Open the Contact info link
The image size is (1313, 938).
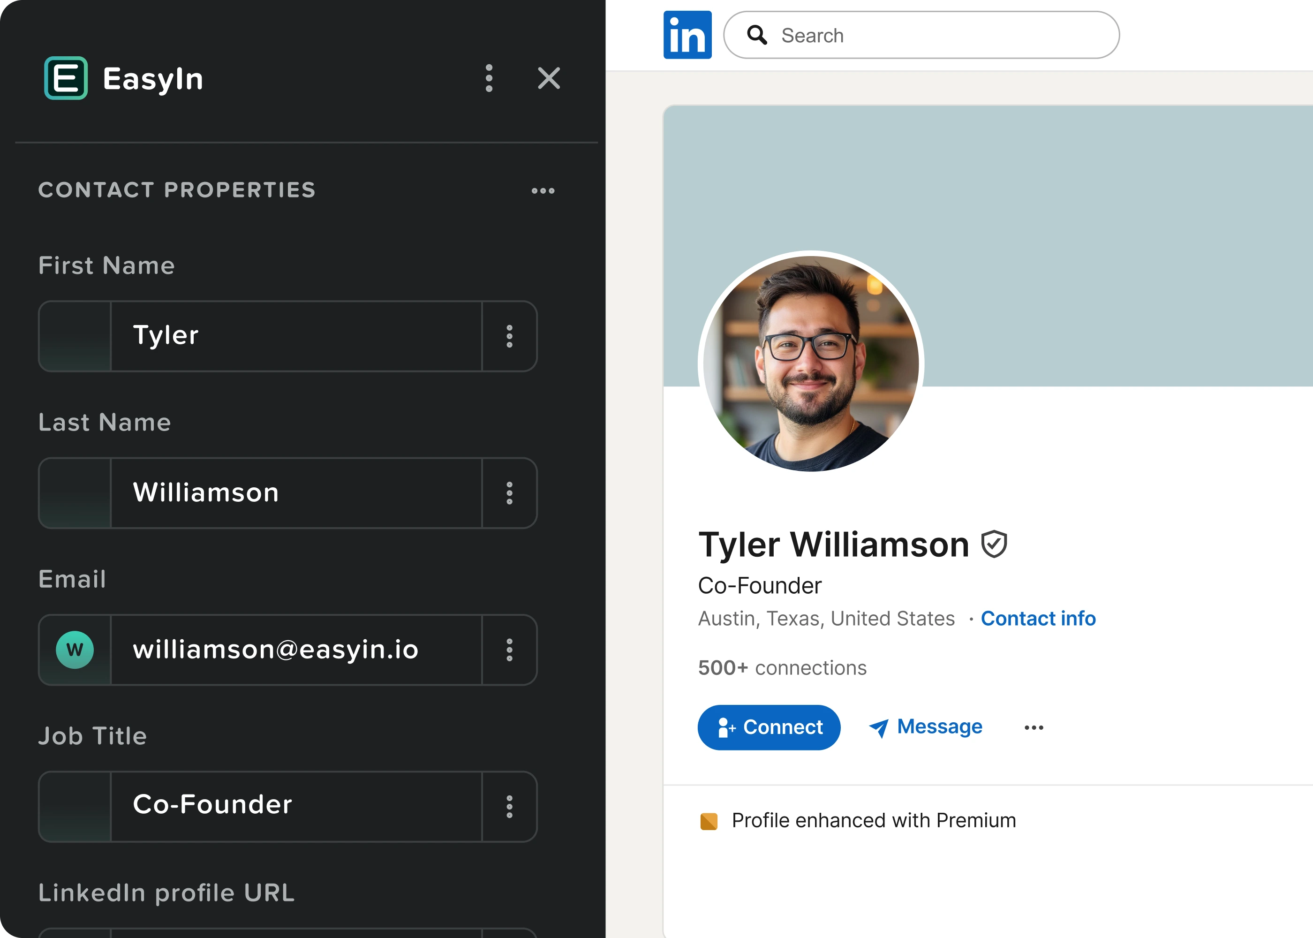click(x=1038, y=619)
